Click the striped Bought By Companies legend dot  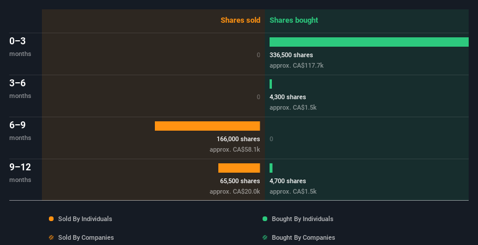265,237
